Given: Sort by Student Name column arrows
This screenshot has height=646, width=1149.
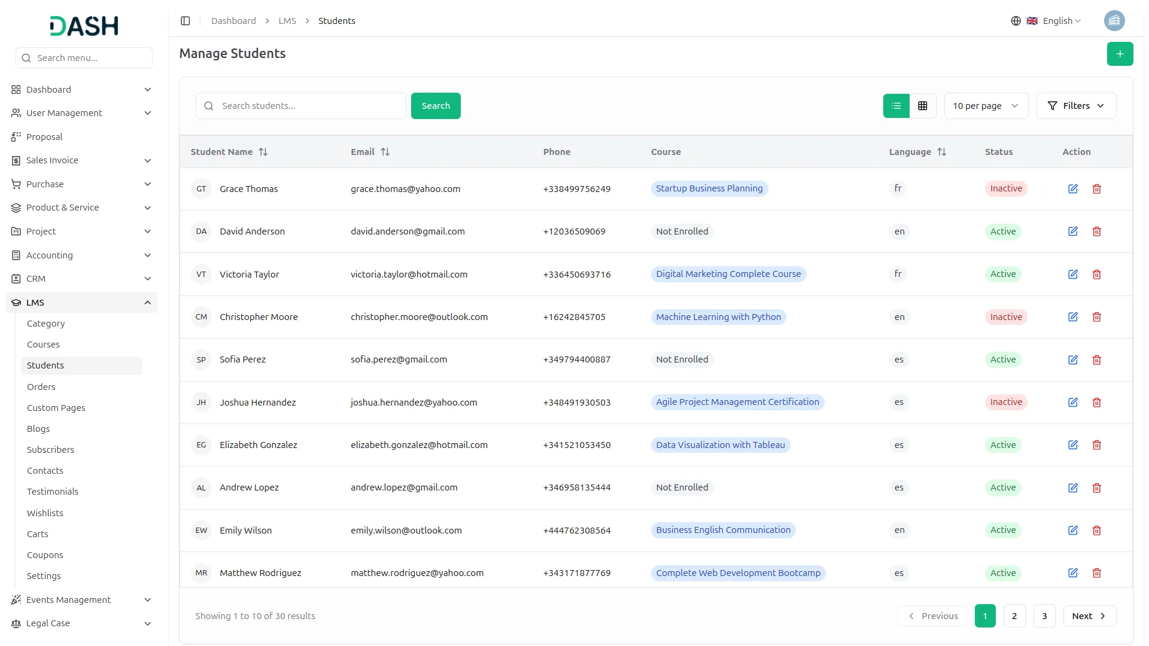Looking at the screenshot, I should coord(263,152).
